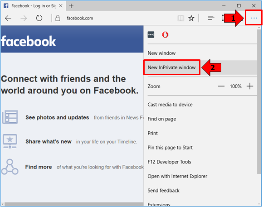Click the news feed icon

tap(10, 117)
